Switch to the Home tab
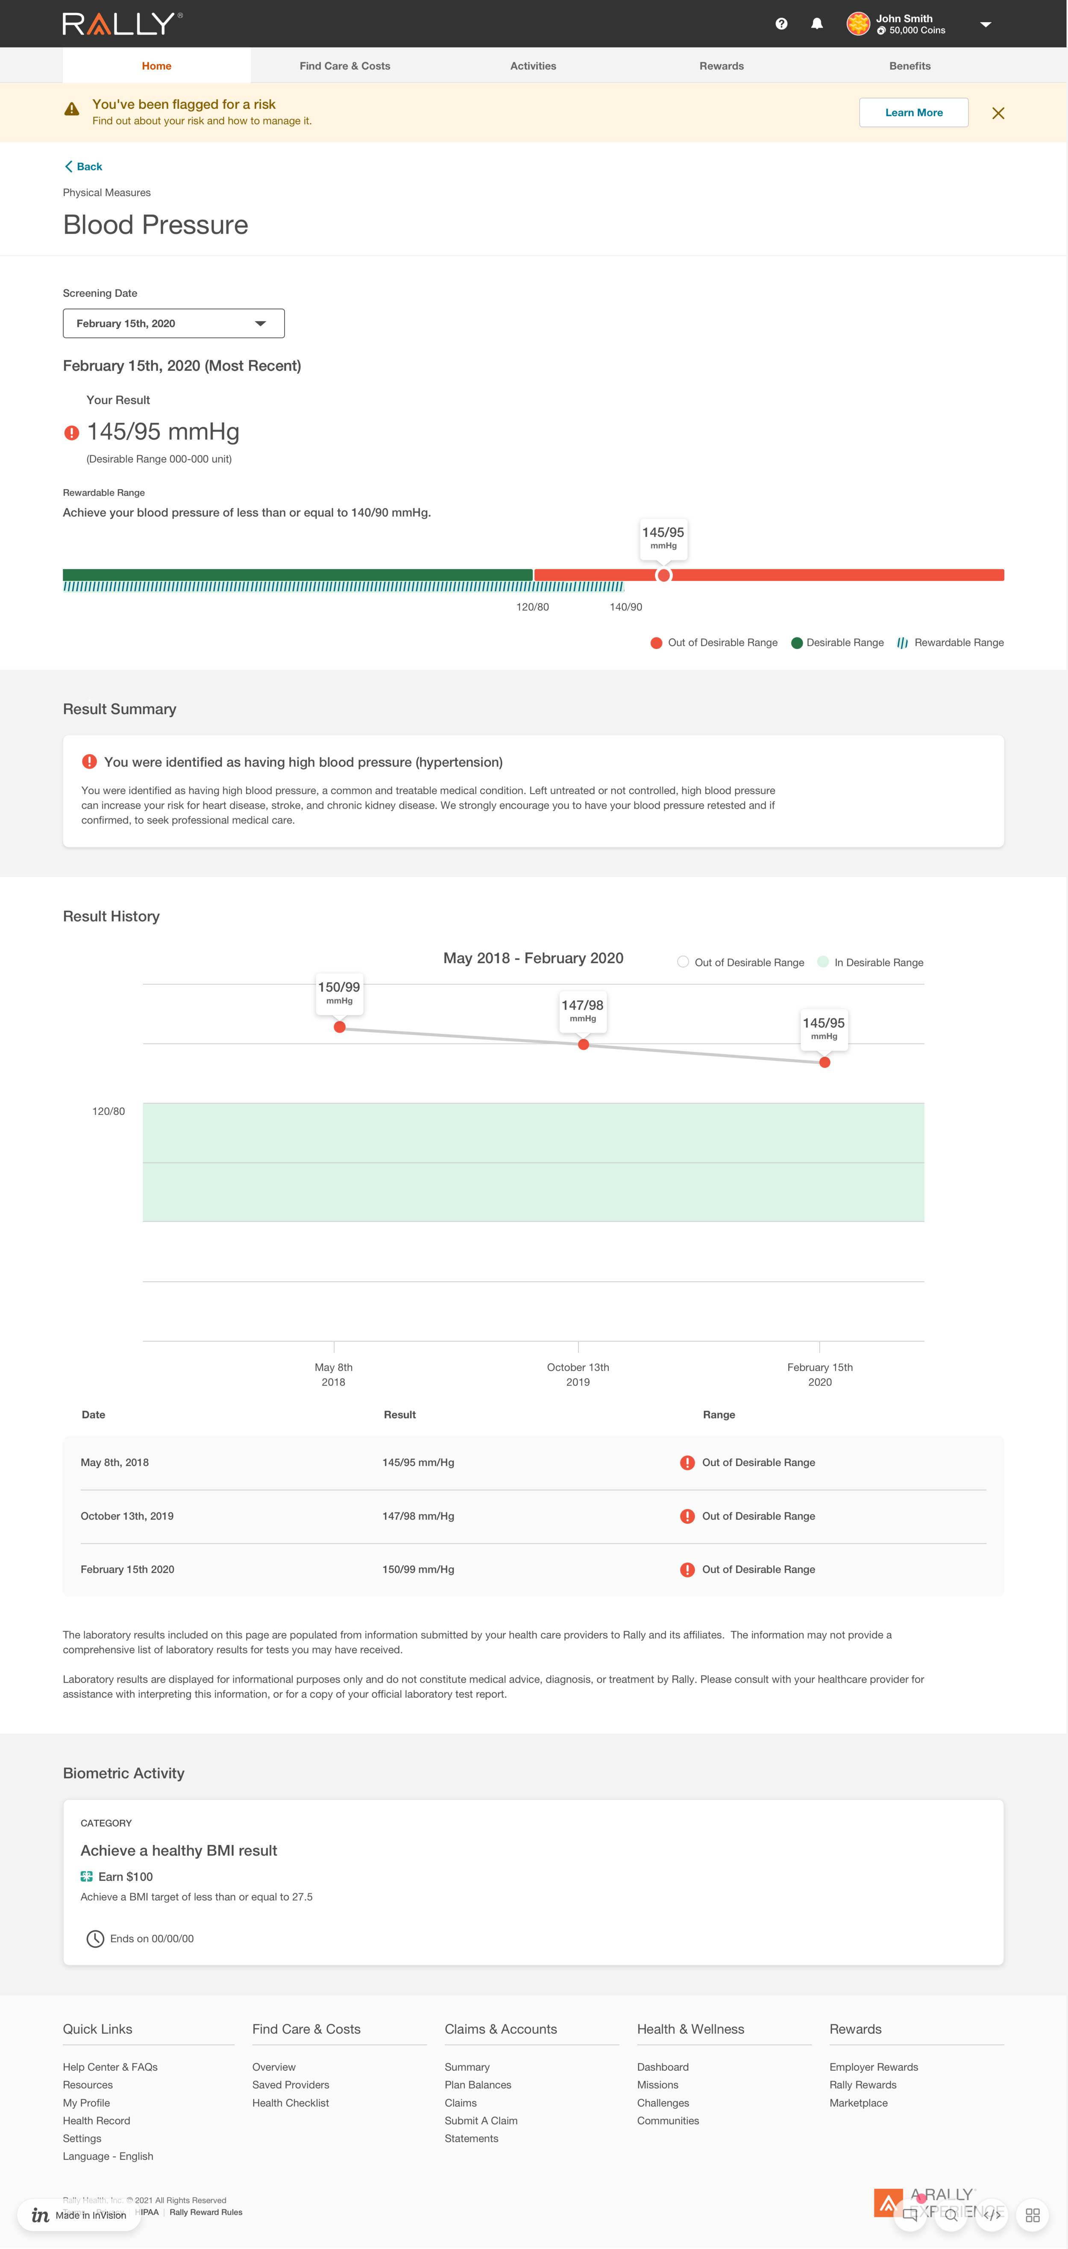Screen dimensions: 1068x2249 click(x=156, y=65)
